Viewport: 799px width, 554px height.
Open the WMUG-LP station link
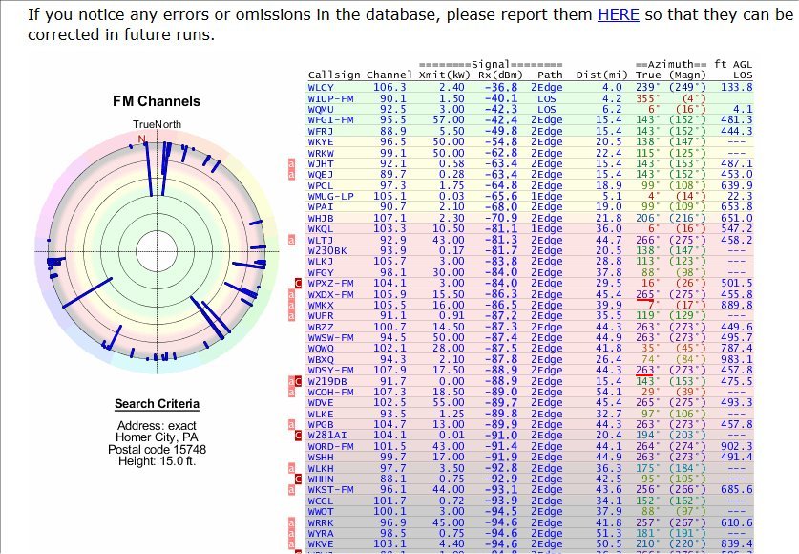[x=330, y=196]
